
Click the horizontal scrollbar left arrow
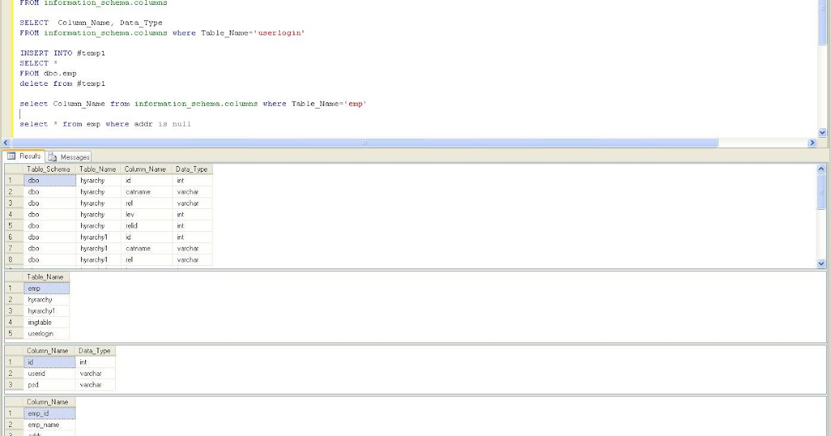pos(5,142)
